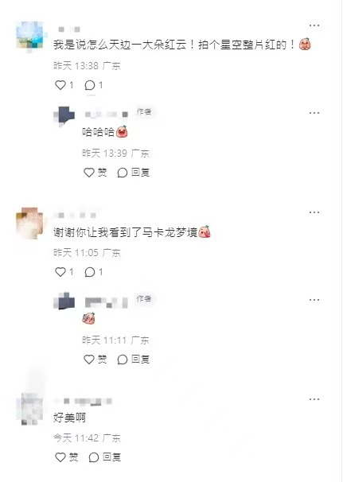This screenshot has width=343, height=482.
Task: Open avatar of the 好美啊 commenter
Action: pyautogui.click(x=29, y=409)
